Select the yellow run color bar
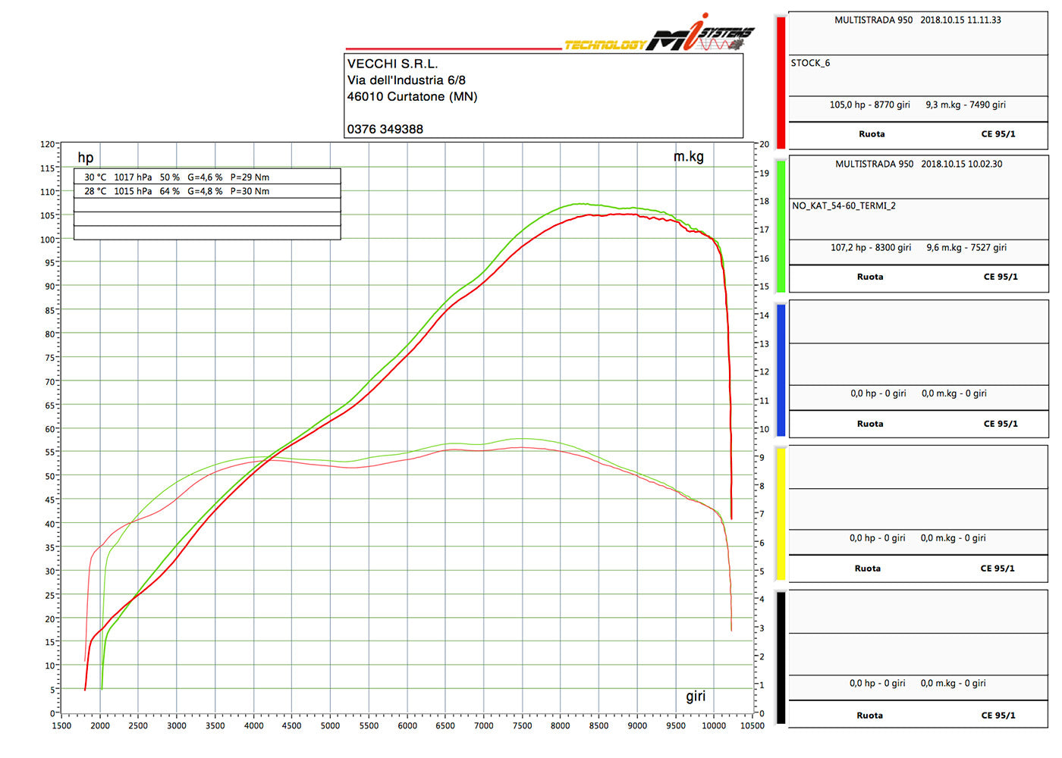Viewport: 1062px width, 758px height. pos(781,513)
